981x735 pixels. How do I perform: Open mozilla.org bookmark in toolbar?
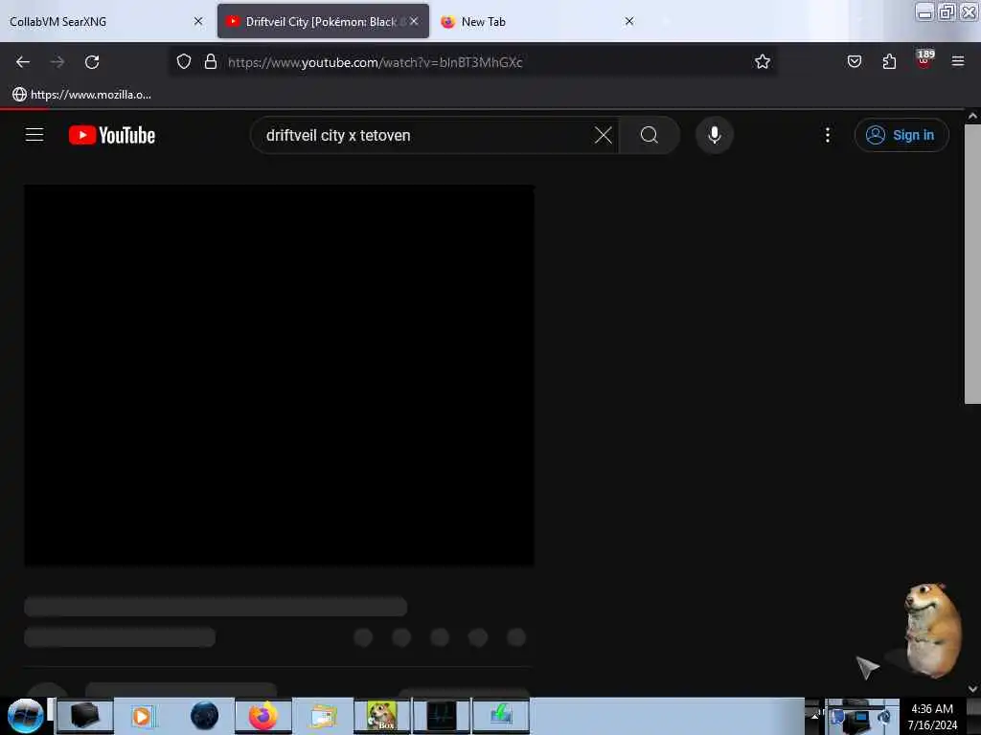82,95
